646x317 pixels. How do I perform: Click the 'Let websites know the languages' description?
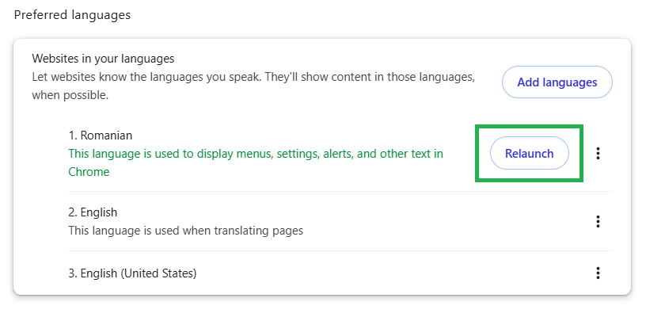pyautogui.click(x=253, y=77)
